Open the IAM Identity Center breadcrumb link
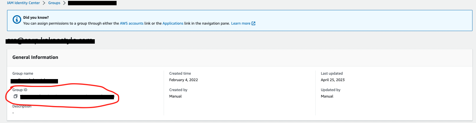The image size is (476, 123). [23, 3]
